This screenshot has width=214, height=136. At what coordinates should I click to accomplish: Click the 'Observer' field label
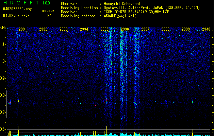(69, 4)
